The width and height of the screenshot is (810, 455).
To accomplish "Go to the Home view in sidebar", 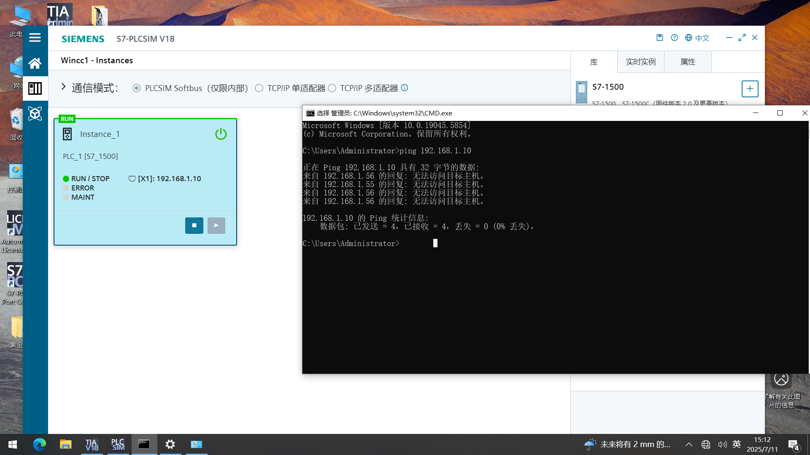I will coord(35,63).
